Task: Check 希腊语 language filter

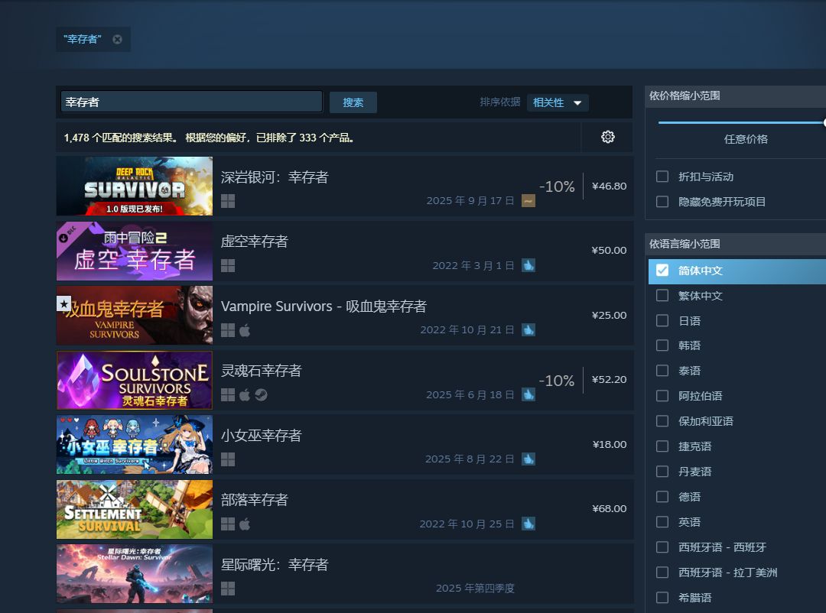Action: 662,598
